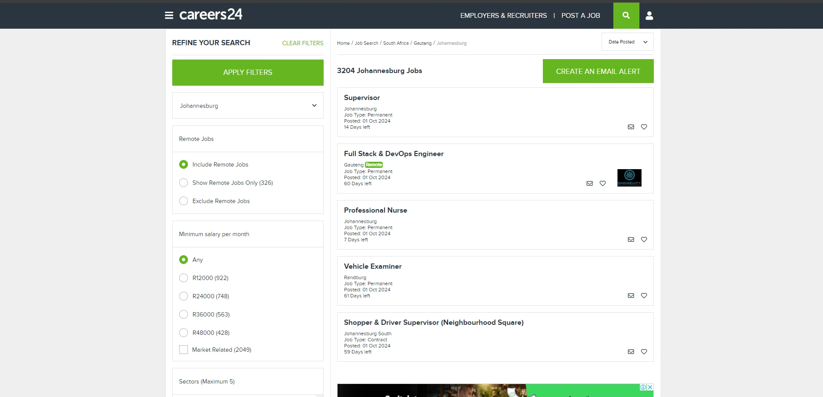The height and width of the screenshot is (397, 823).
Task: Open the user account profile icon
Action: 649,16
